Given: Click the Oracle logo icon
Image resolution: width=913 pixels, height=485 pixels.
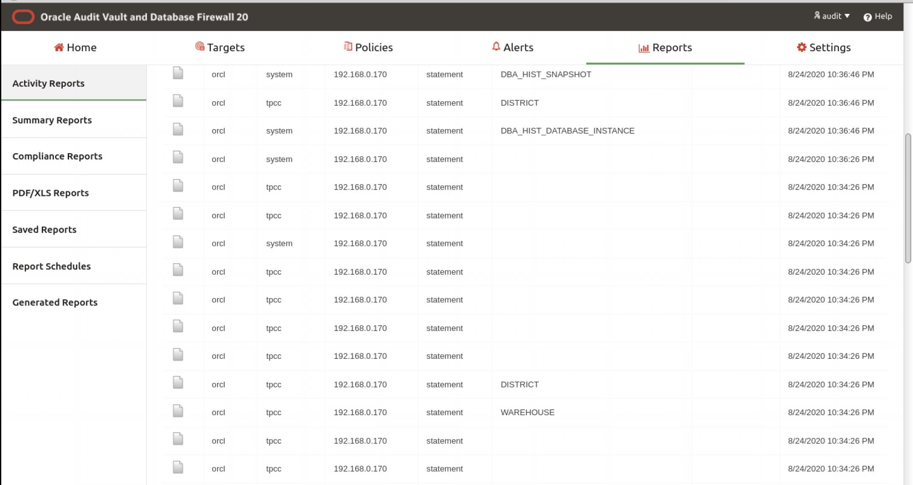Looking at the screenshot, I should (x=23, y=17).
